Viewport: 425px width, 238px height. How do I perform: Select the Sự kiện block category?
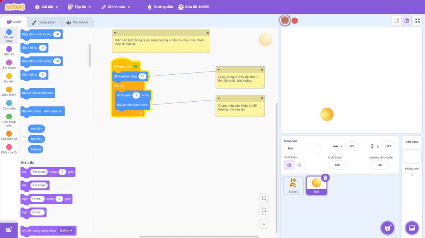tap(9, 78)
